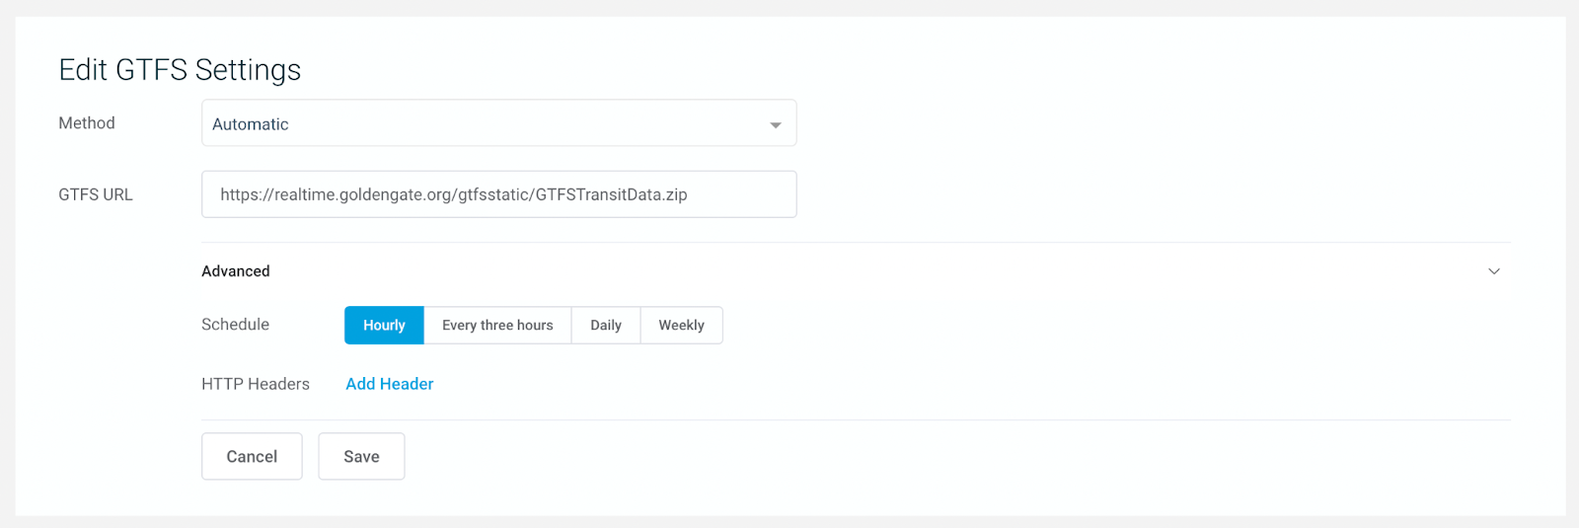The height and width of the screenshot is (528, 1579).
Task: Click the Edit GTFS Settings heading
Action: [180, 70]
